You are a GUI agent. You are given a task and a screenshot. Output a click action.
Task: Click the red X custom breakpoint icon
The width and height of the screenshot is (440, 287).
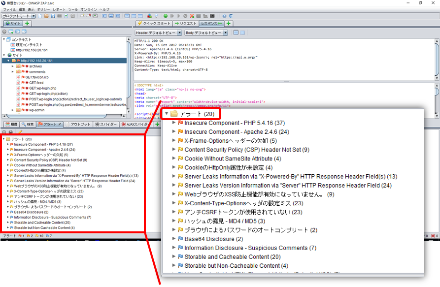[192, 16]
